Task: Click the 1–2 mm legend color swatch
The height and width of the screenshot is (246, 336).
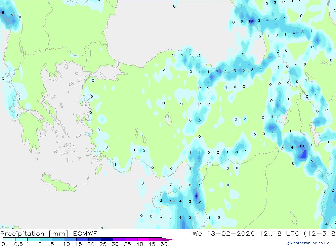Action: point(34,239)
